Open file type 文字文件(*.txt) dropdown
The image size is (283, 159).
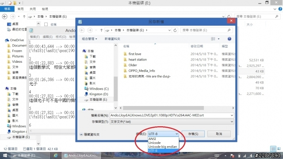(x=172, y=122)
